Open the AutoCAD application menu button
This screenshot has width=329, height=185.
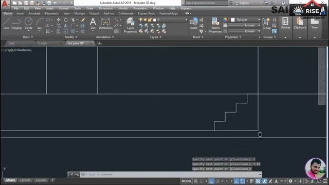(5, 4)
